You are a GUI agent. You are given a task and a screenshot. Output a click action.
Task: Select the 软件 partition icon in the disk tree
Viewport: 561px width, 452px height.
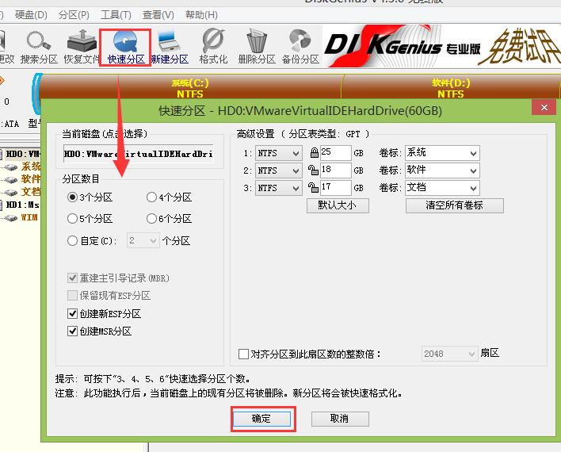(11, 179)
